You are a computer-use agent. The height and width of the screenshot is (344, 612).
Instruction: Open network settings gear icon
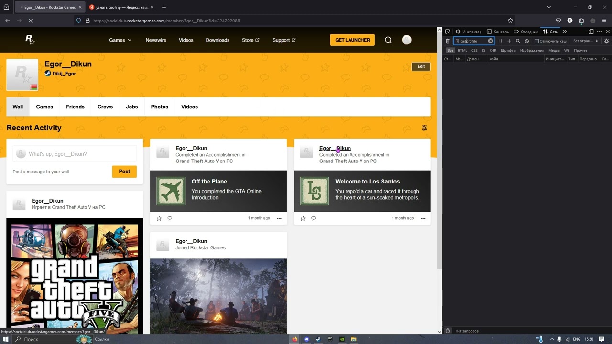pyautogui.click(x=607, y=41)
